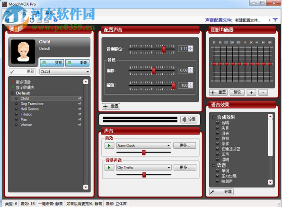This screenshot has height=207, width=282.
Task: Click the signal bars icon next to Dog Translator
Action: tap(79, 104)
